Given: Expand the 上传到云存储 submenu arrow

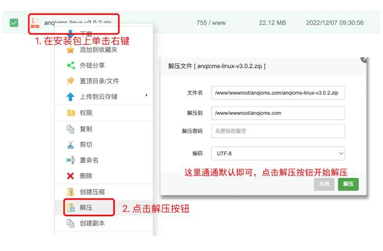Looking at the screenshot, I should click(x=146, y=96).
